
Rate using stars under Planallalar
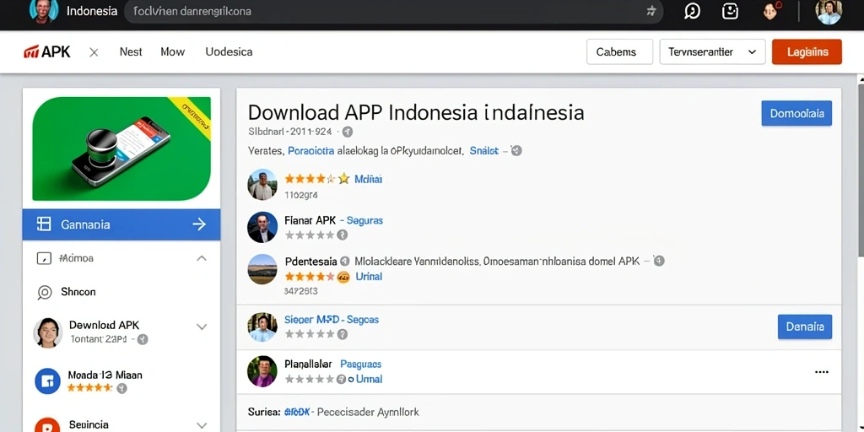(x=309, y=379)
